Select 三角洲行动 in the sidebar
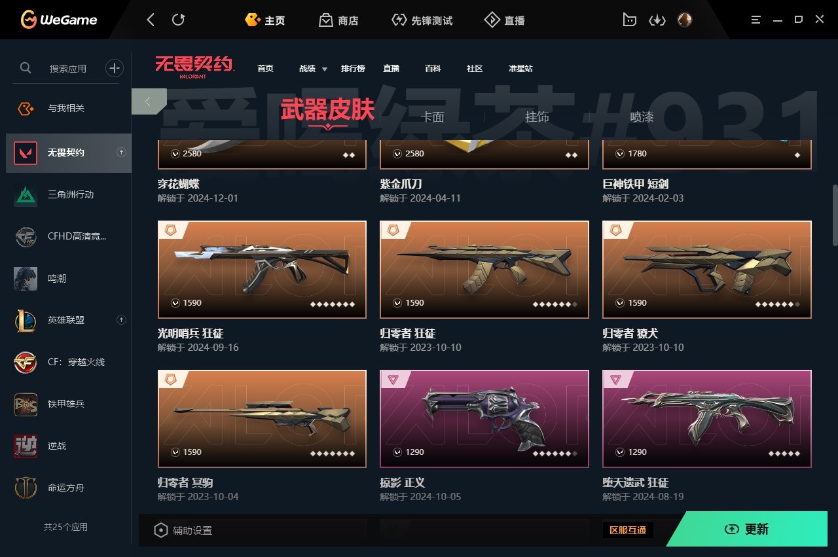 69,194
